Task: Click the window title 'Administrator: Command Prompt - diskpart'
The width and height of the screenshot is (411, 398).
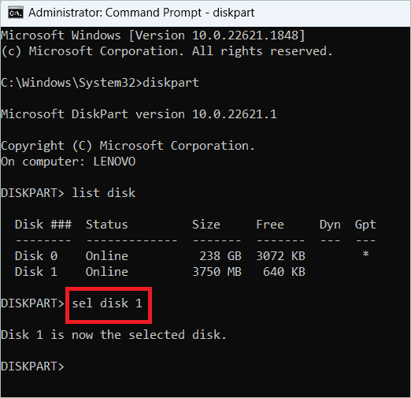Action: [142, 13]
